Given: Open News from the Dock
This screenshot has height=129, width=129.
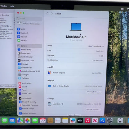Looking at the screenshot, I should [x=95, y=121].
